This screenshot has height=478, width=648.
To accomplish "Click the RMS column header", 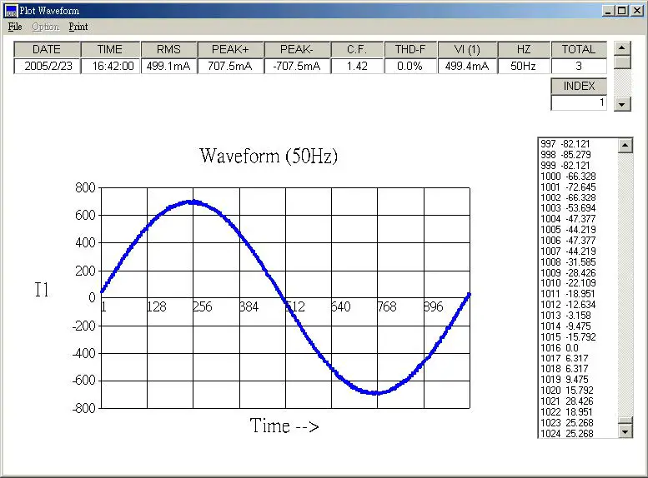I will (168, 49).
